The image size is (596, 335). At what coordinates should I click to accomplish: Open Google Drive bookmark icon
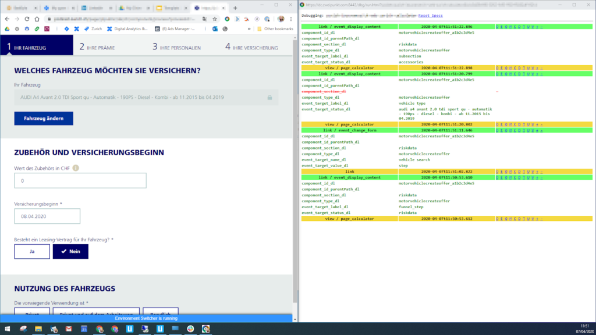tap(7, 28)
